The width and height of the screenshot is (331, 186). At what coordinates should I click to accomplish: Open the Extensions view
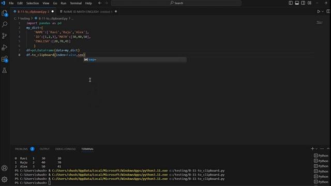coord(5,59)
